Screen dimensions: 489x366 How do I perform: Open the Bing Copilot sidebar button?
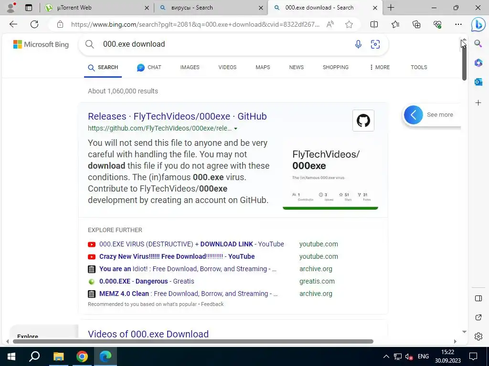478,25
